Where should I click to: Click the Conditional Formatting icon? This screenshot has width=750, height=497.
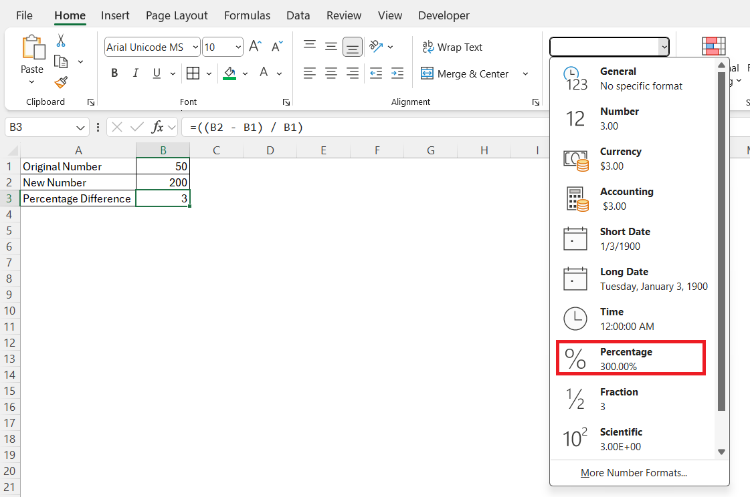714,46
